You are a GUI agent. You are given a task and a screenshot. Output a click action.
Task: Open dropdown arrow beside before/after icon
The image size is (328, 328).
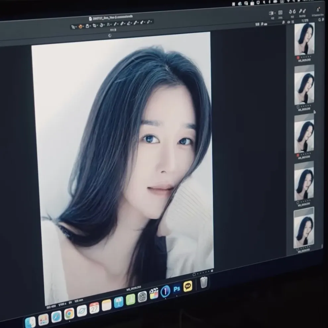[x=275, y=13]
